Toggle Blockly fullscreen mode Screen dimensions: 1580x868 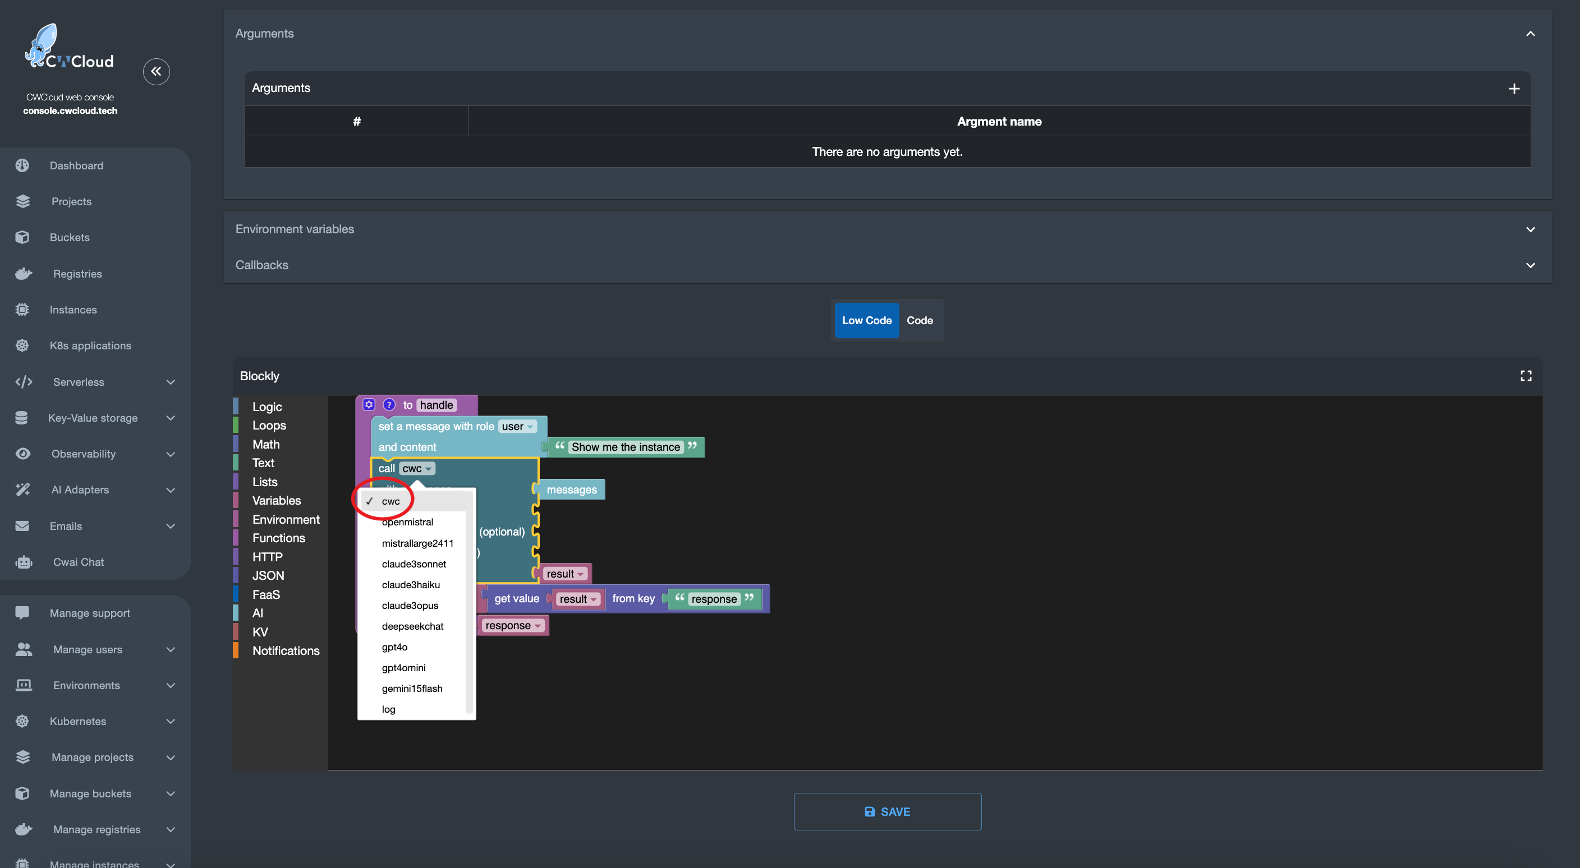point(1526,376)
